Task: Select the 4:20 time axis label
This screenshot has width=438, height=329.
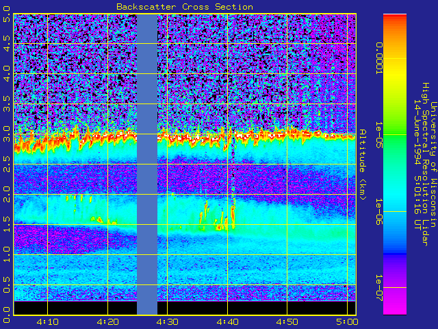Action: [x=107, y=322]
